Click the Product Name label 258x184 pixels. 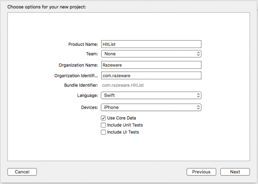(x=83, y=44)
